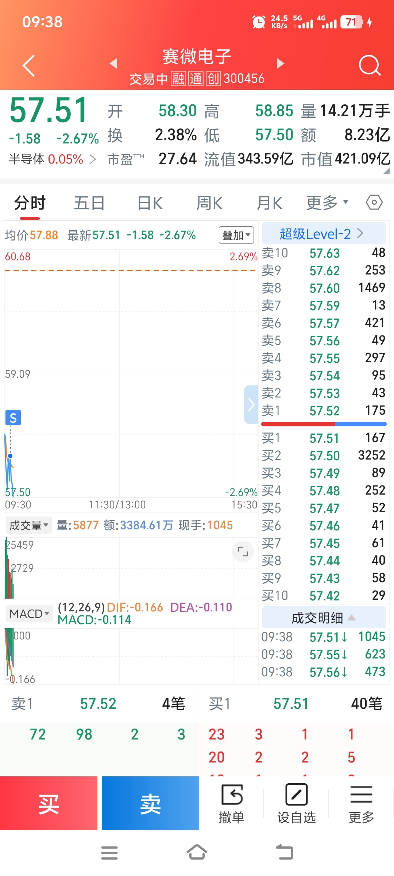This screenshot has height=876, width=394.
Task: Tap the blue 卖 sell button
Action: click(150, 803)
